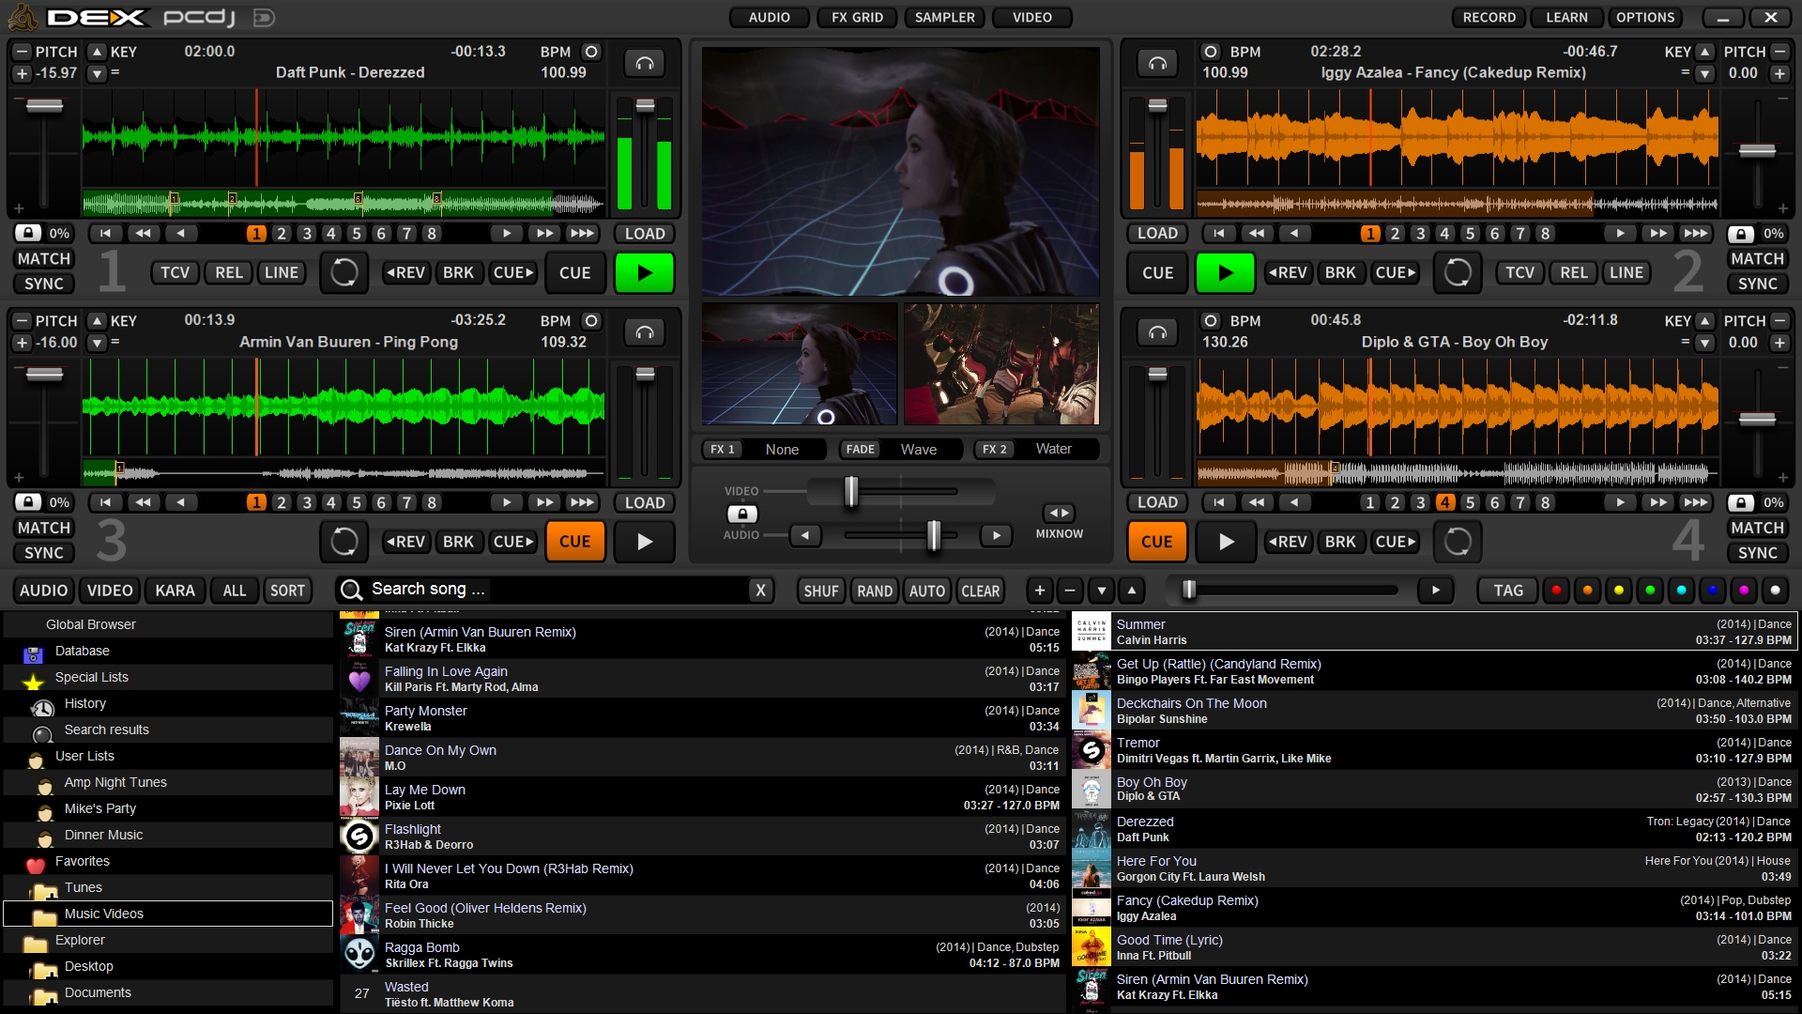Viewport: 1802px width, 1014px height.
Task: Click the song search input field
Action: (x=557, y=590)
